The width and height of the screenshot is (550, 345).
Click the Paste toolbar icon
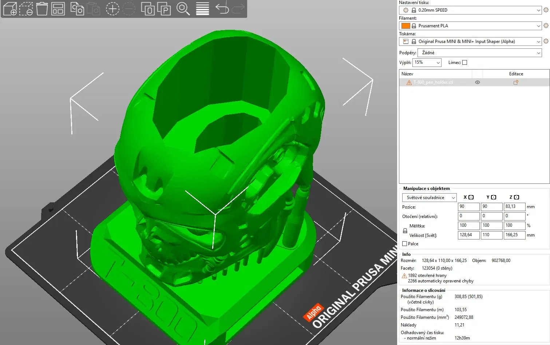[x=93, y=9]
